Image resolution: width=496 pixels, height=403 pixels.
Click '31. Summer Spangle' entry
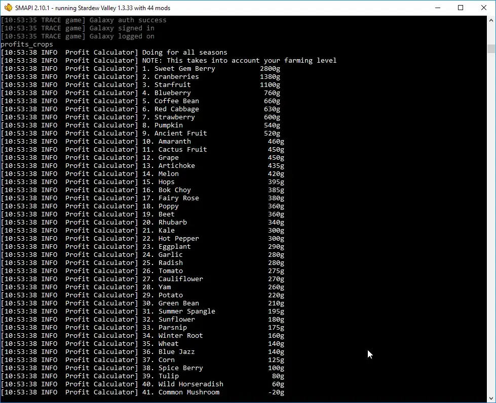(179, 311)
